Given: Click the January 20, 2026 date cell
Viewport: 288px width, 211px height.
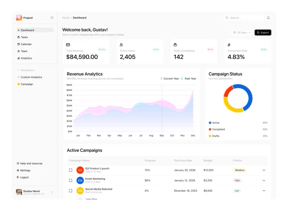Looking at the screenshot, I should (x=185, y=170).
